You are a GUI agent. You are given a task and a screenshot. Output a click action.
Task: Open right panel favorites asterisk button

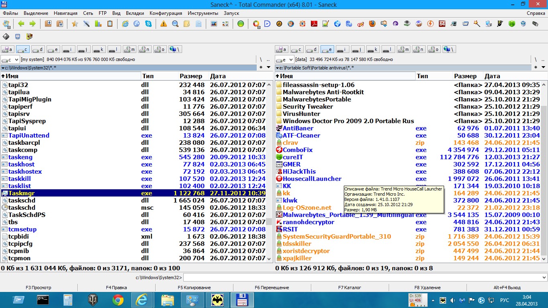coord(535,67)
